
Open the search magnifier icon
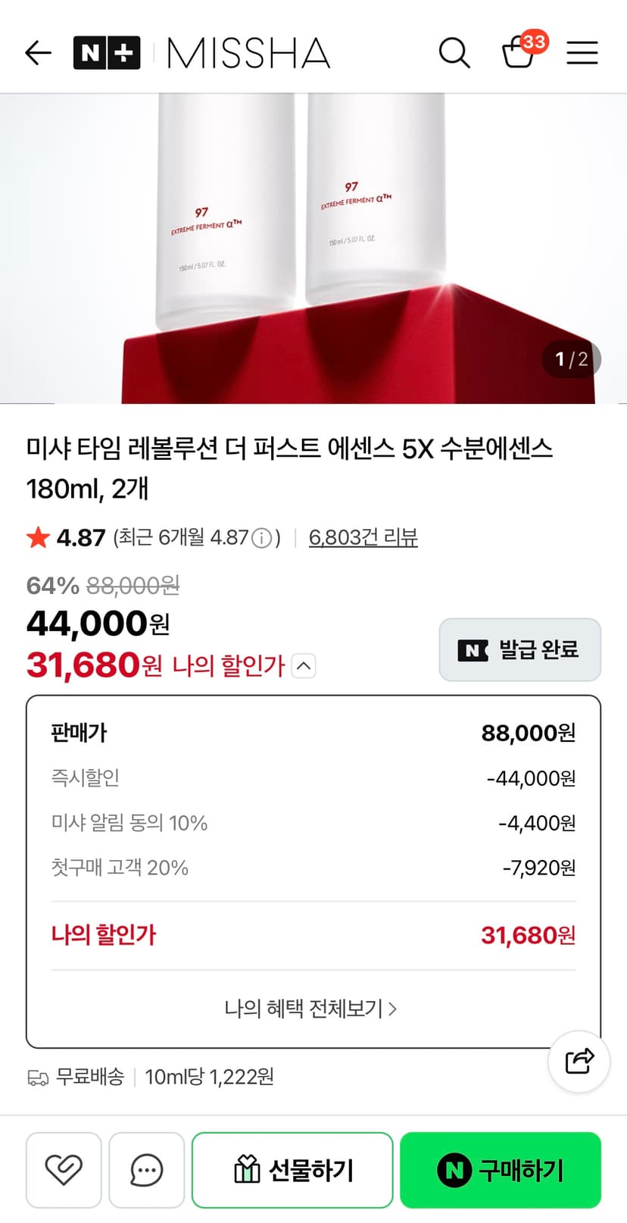[454, 53]
